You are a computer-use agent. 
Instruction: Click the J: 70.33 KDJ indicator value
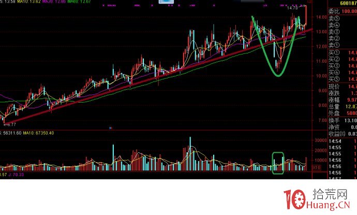(16, 175)
